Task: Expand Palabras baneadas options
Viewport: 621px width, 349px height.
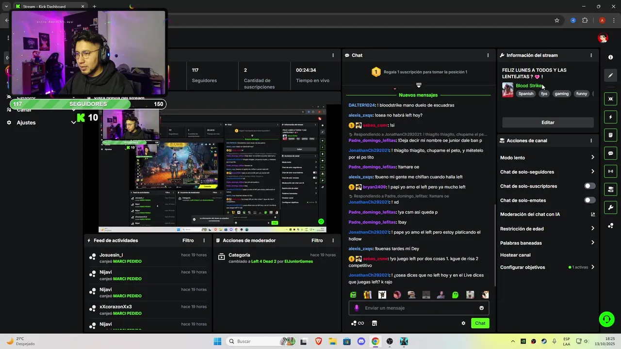Action: coord(592,243)
